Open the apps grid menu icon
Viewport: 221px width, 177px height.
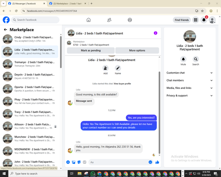tap(195, 20)
